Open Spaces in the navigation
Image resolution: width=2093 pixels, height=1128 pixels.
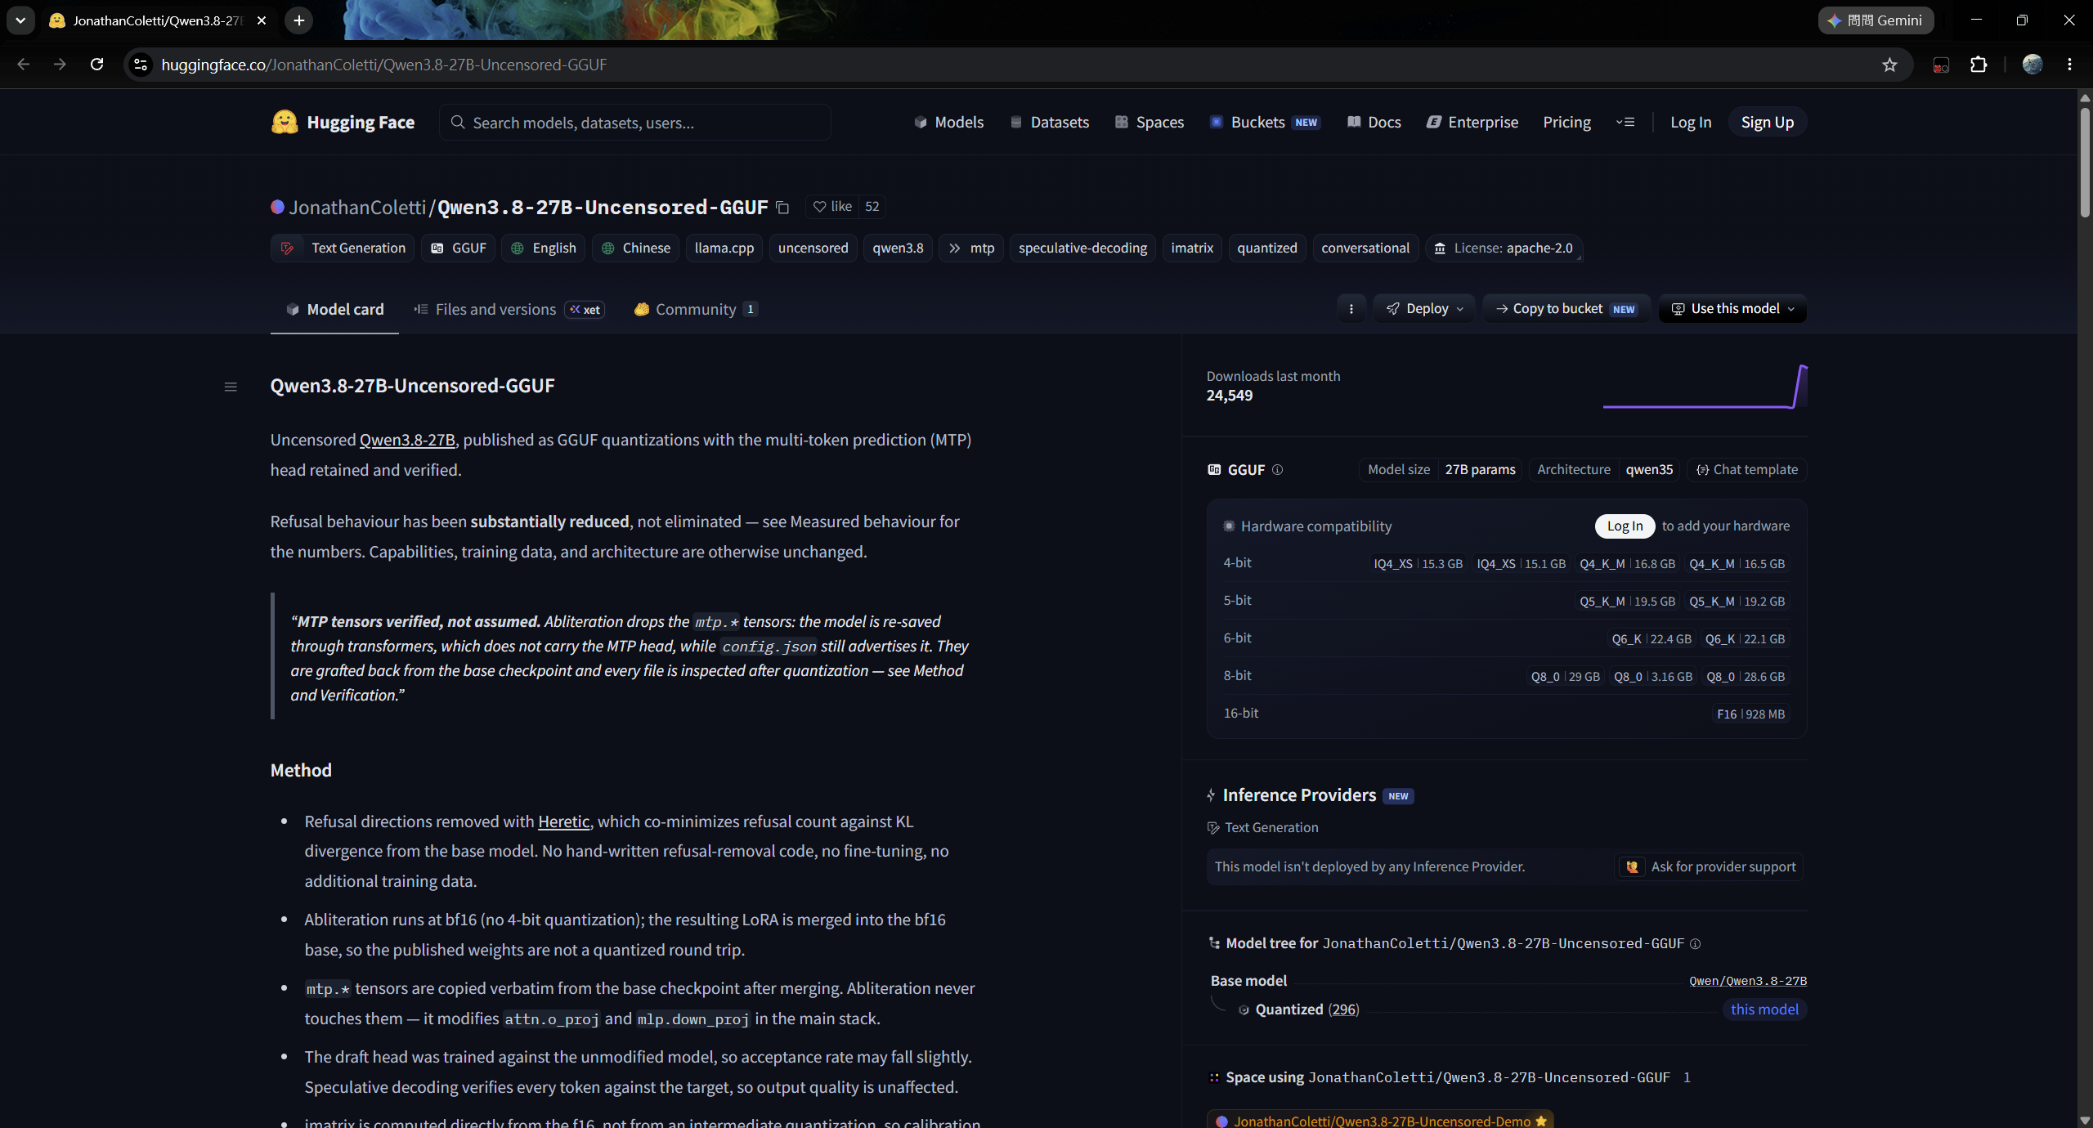pos(1149,123)
